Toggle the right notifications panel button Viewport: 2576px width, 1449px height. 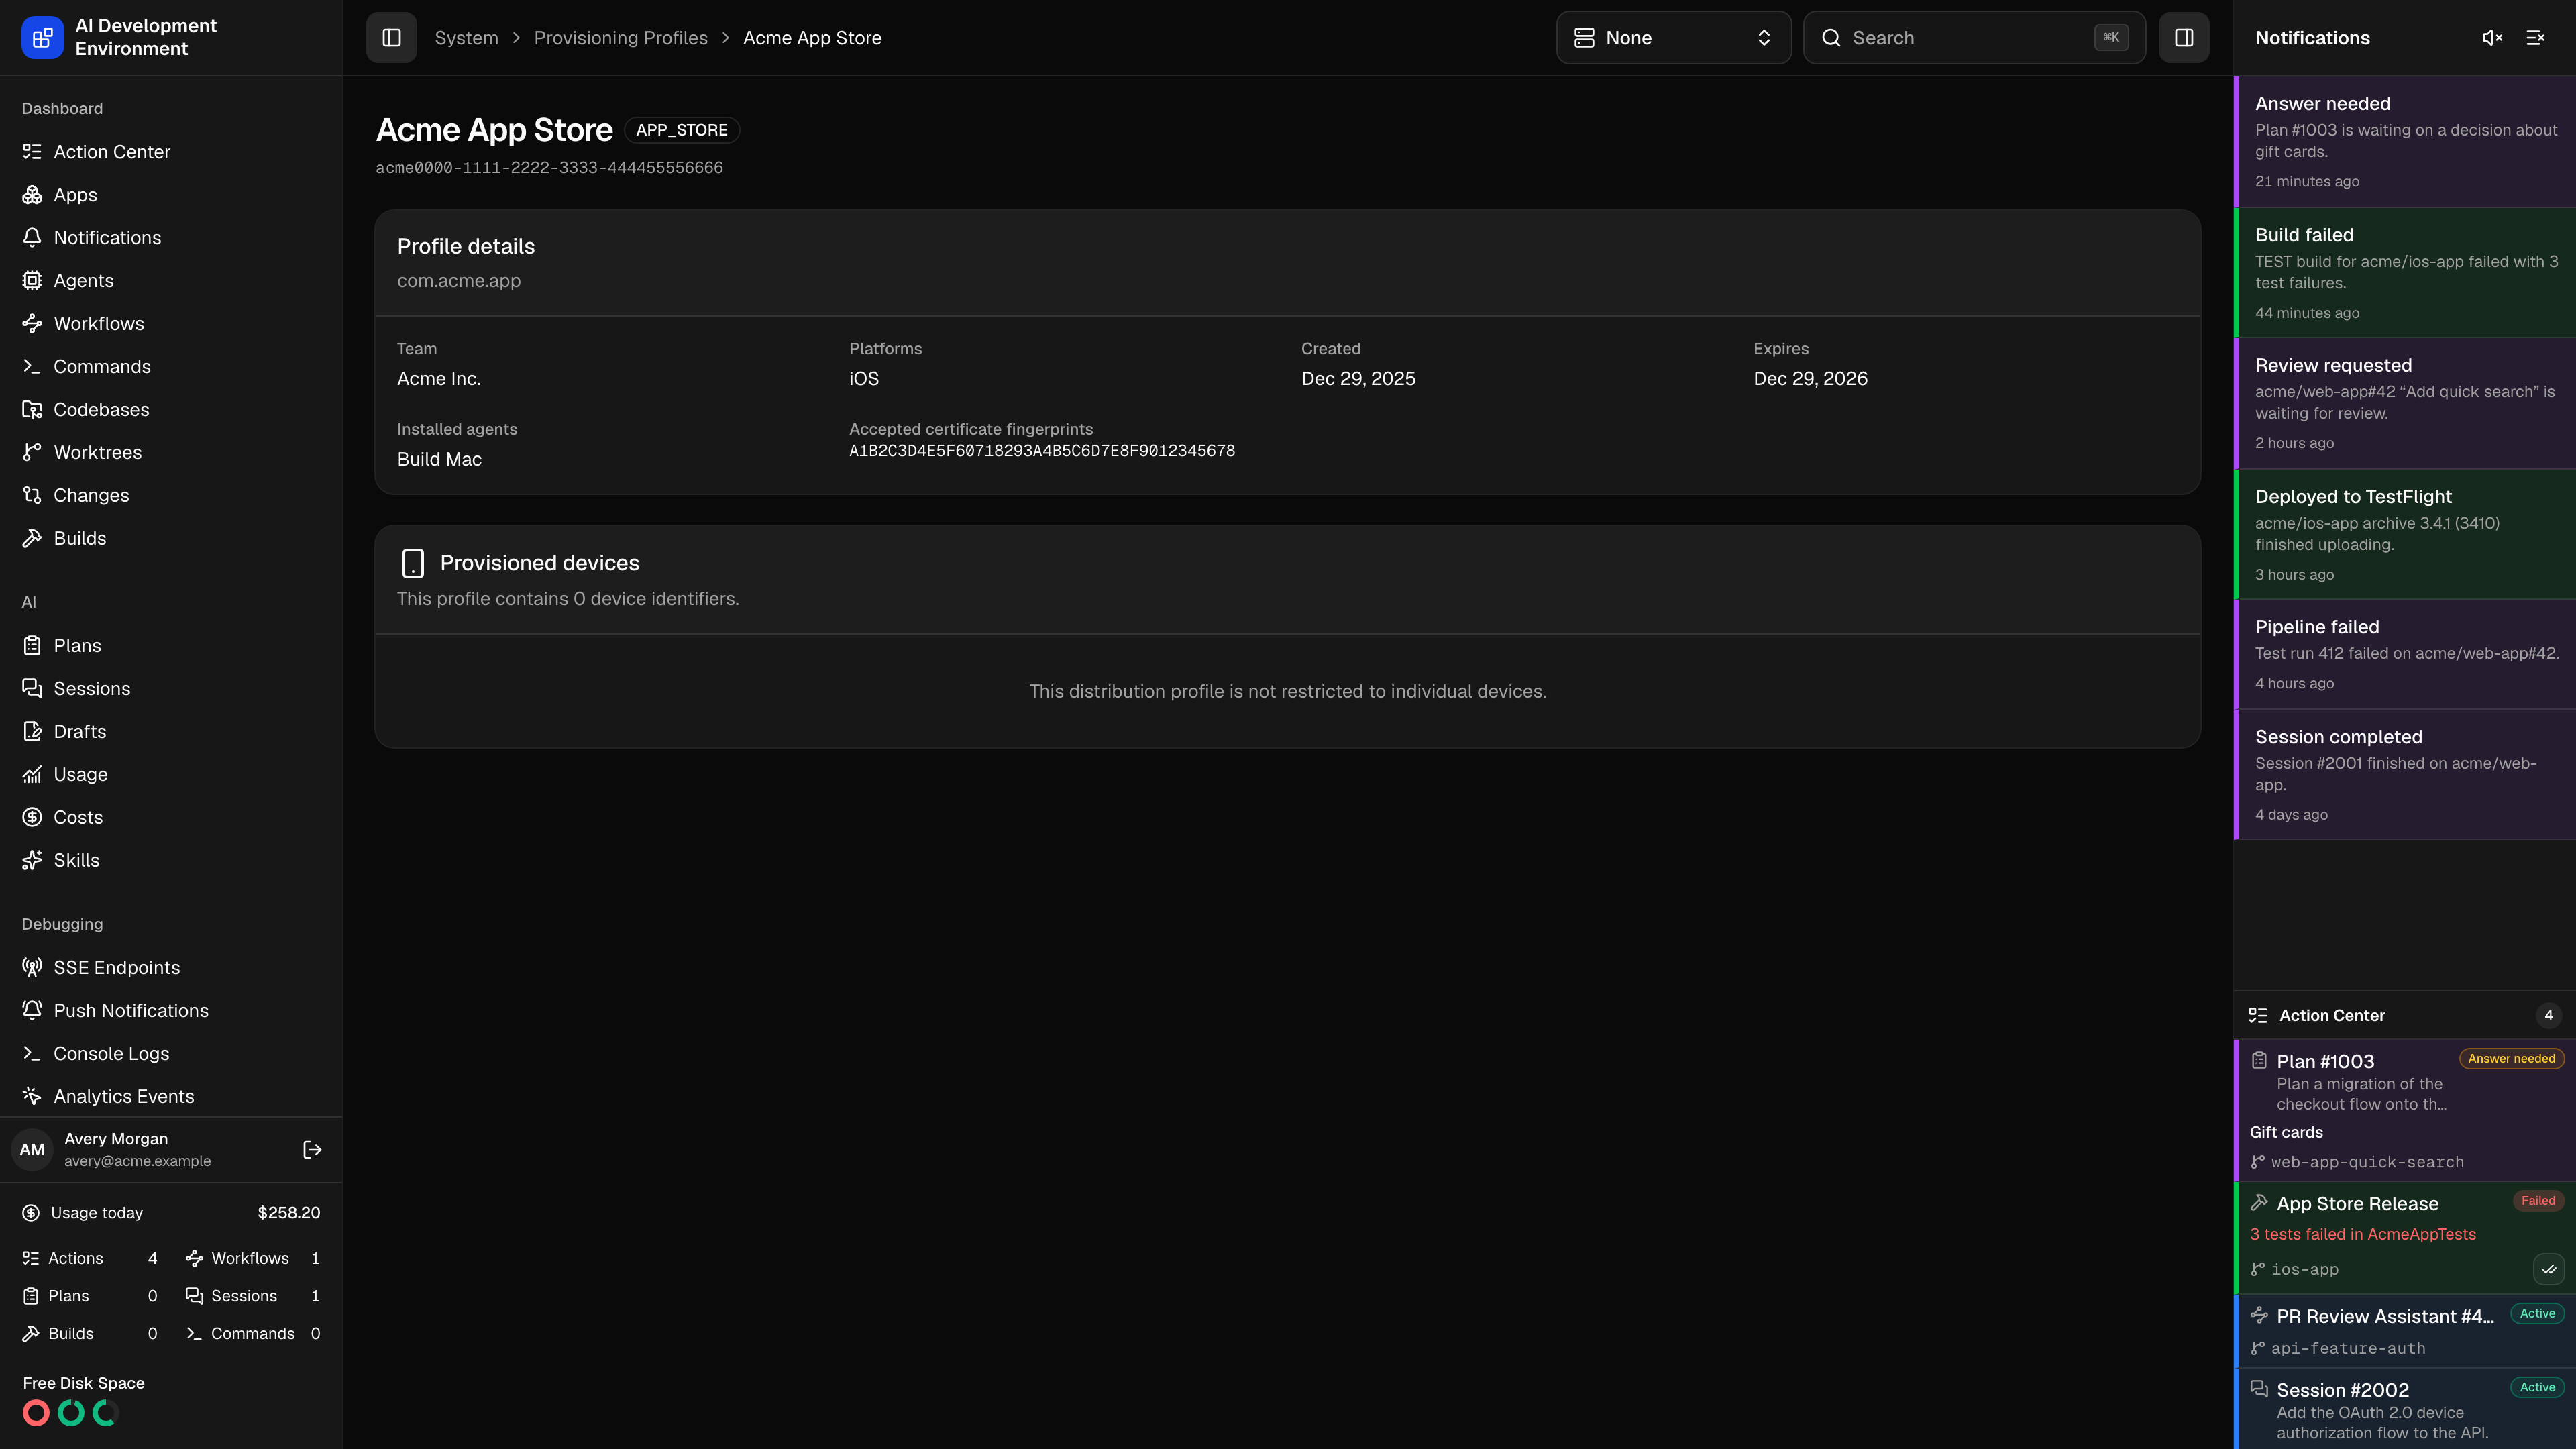[x=2183, y=38]
